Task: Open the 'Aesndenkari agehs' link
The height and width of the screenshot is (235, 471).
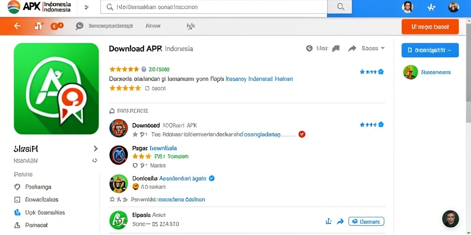Action: tap(183, 179)
